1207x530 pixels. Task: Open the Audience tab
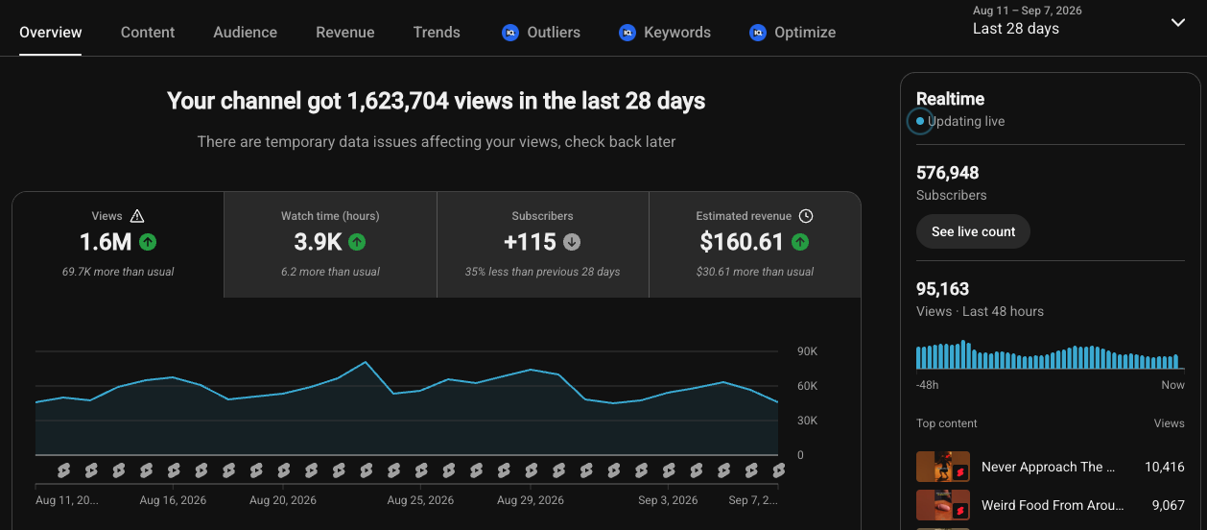(x=246, y=32)
